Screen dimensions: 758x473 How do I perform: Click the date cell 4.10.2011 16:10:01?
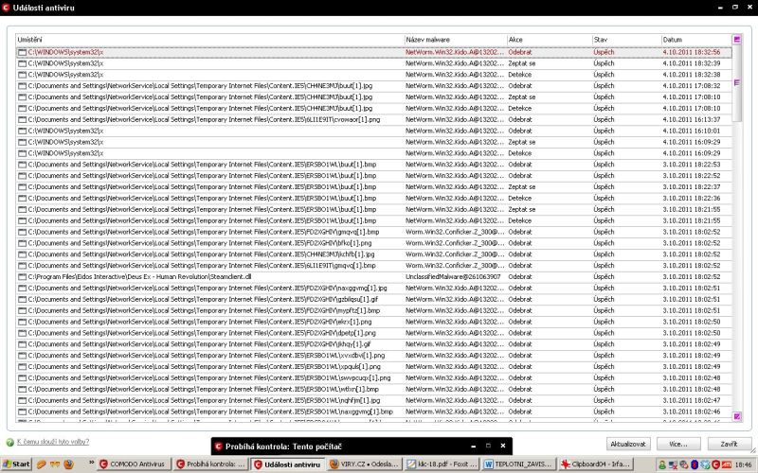pos(692,131)
